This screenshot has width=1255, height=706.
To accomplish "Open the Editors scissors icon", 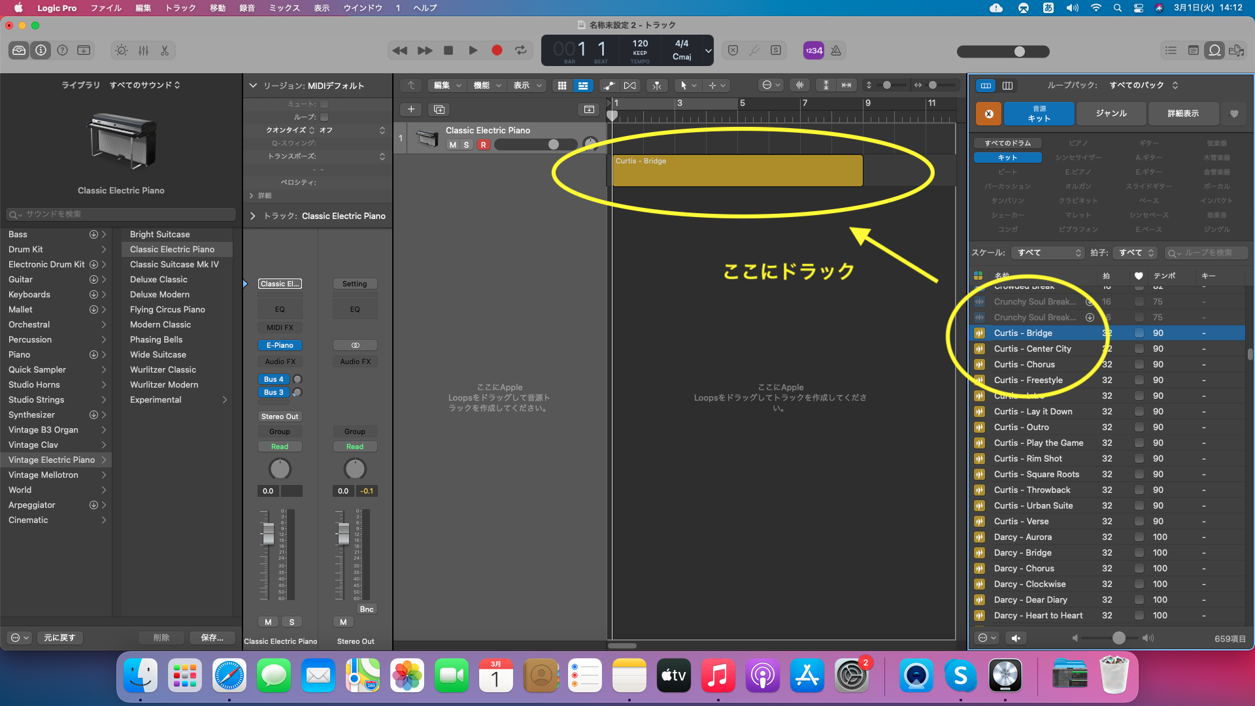I will 165,50.
